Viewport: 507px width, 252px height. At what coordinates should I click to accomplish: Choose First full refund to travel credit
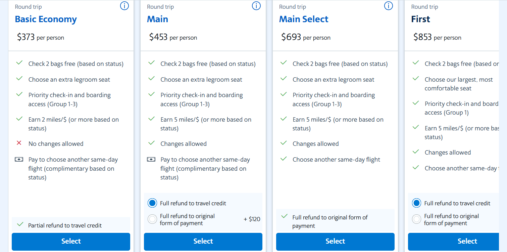pyautogui.click(x=416, y=203)
